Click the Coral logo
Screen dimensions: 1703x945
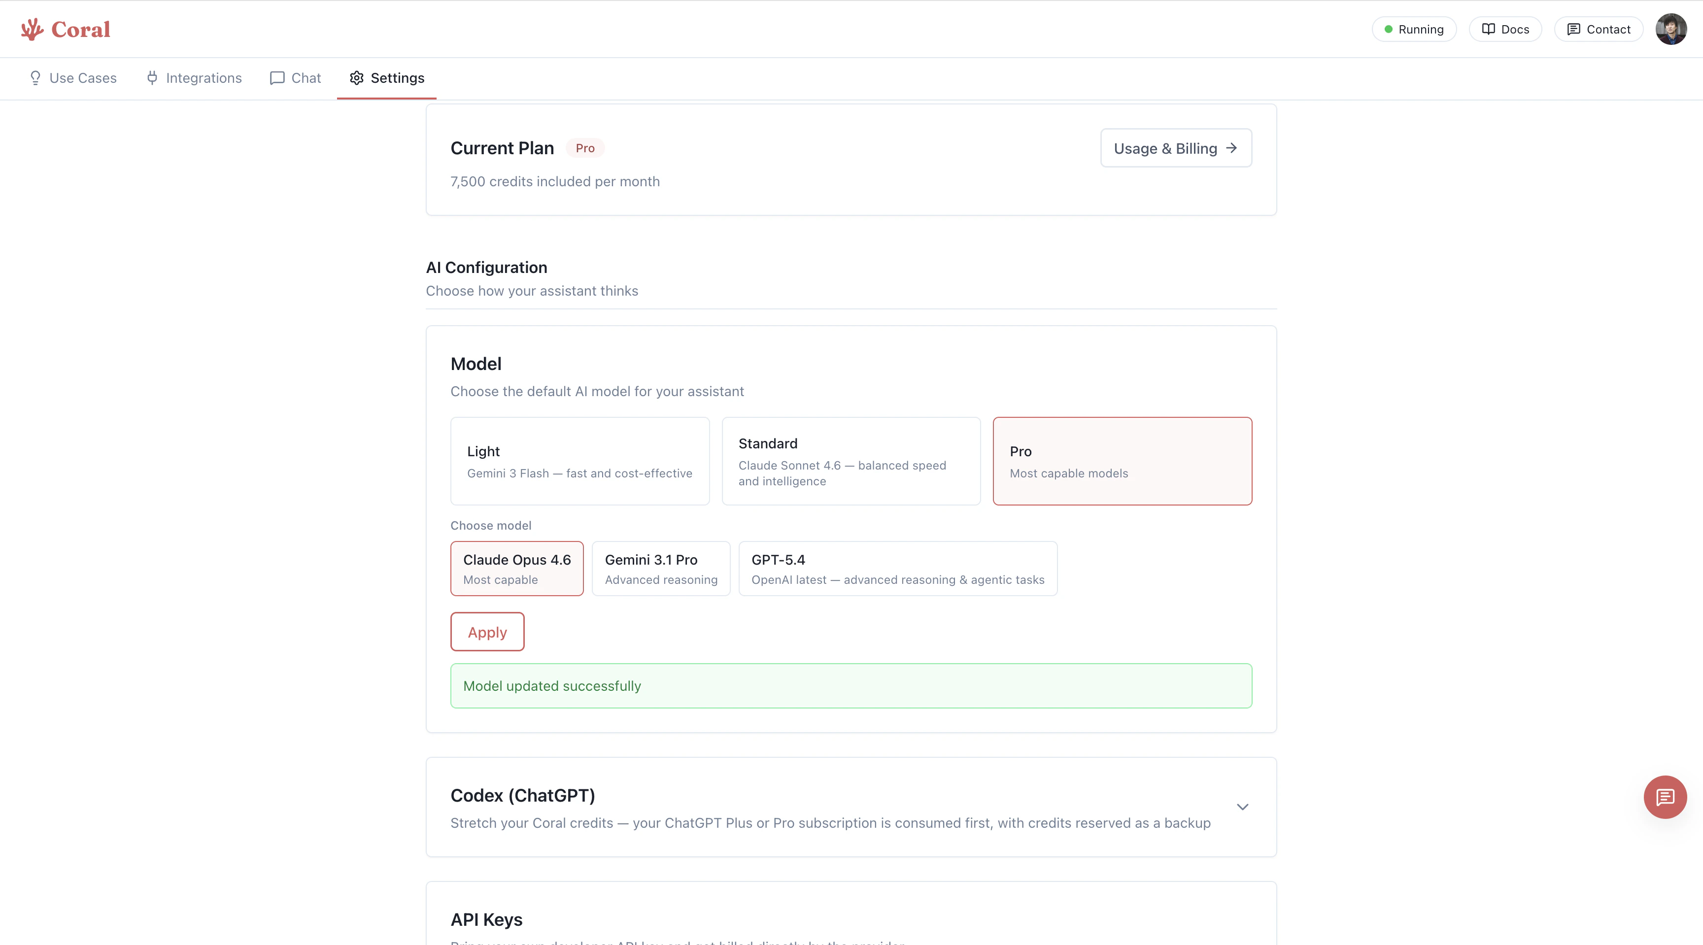pyautogui.click(x=66, y=29)
